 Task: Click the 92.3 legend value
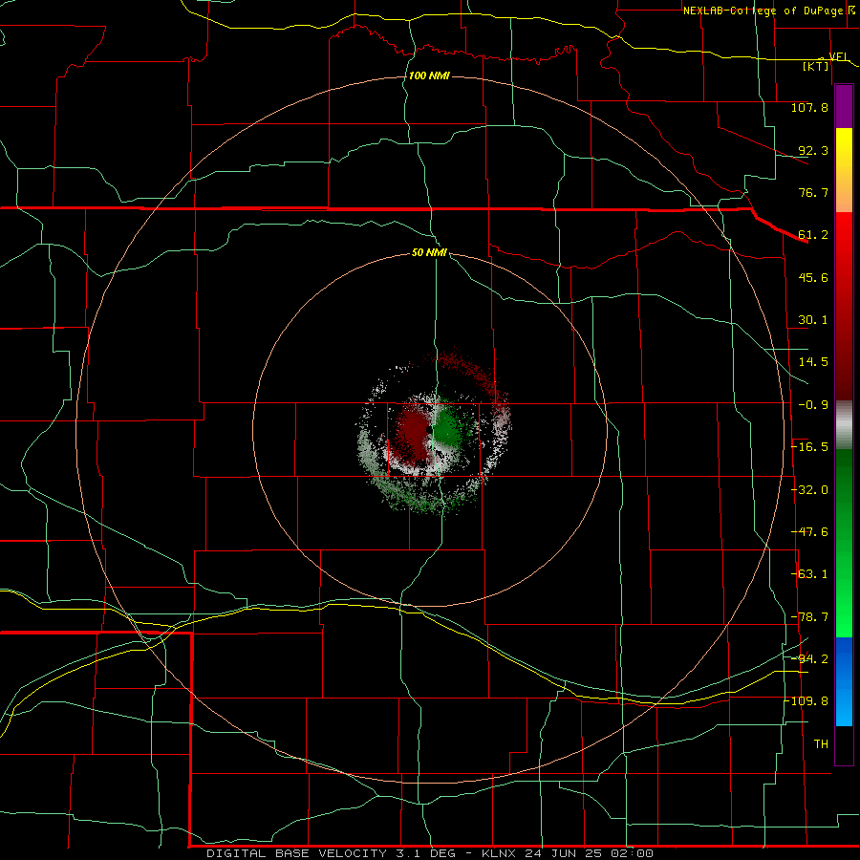[813, 150]
